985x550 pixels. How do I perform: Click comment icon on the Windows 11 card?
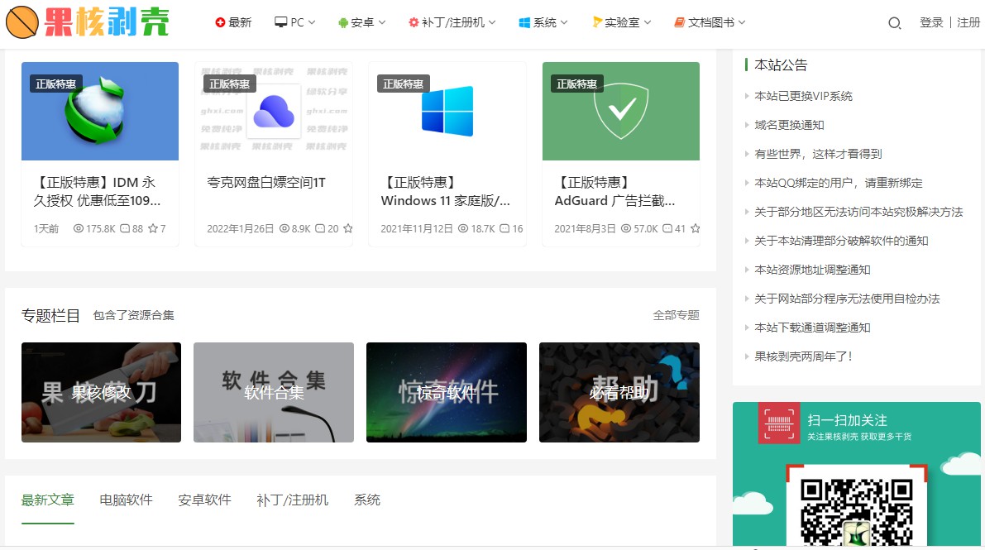point(504,229)
